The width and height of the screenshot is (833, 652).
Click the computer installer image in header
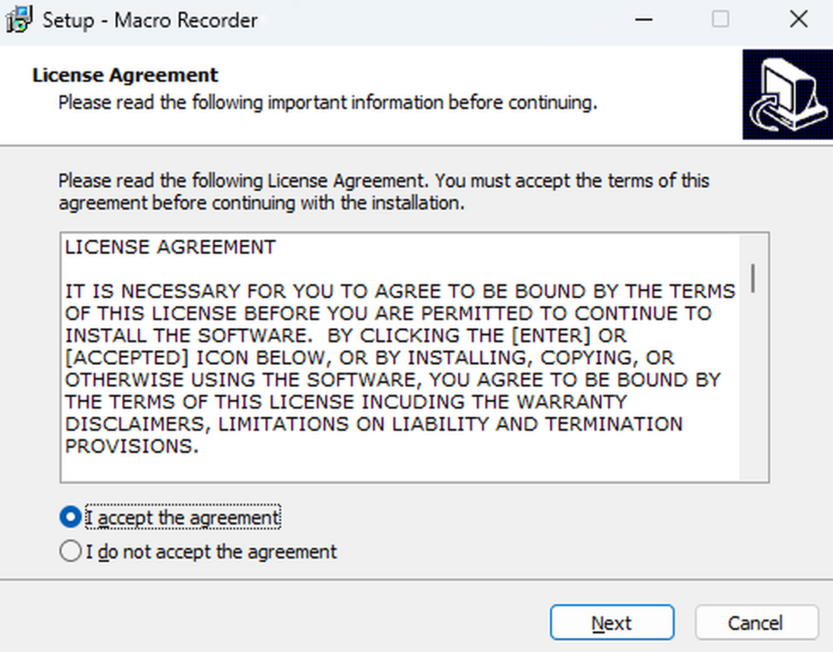(x=787, y=94)
